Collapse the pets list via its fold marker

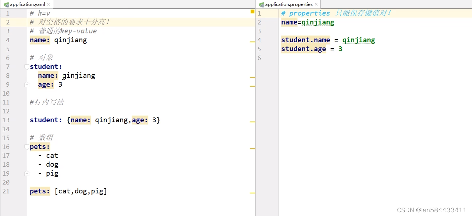pos(26,147)
